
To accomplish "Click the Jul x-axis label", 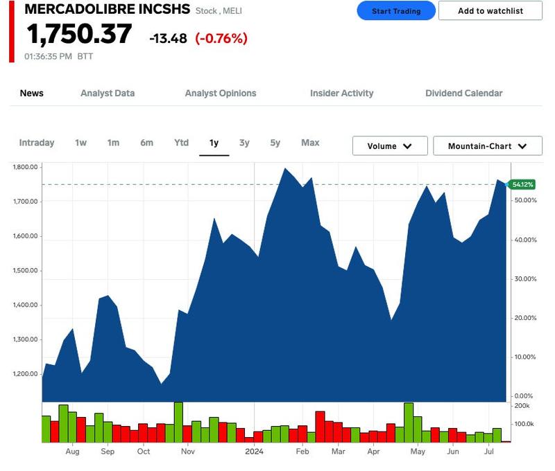I will (489, 452).
